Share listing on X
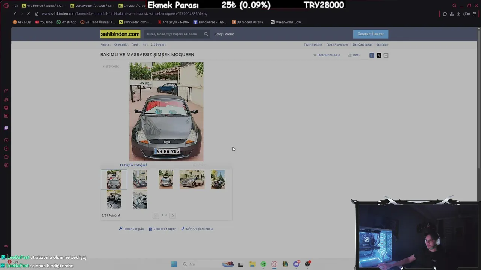 [x=379, y=55]
